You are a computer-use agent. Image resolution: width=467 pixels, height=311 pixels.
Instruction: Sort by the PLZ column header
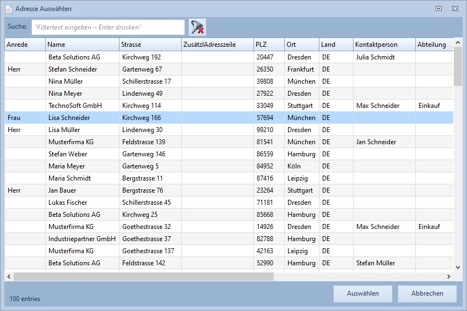[x=268, y=45]
